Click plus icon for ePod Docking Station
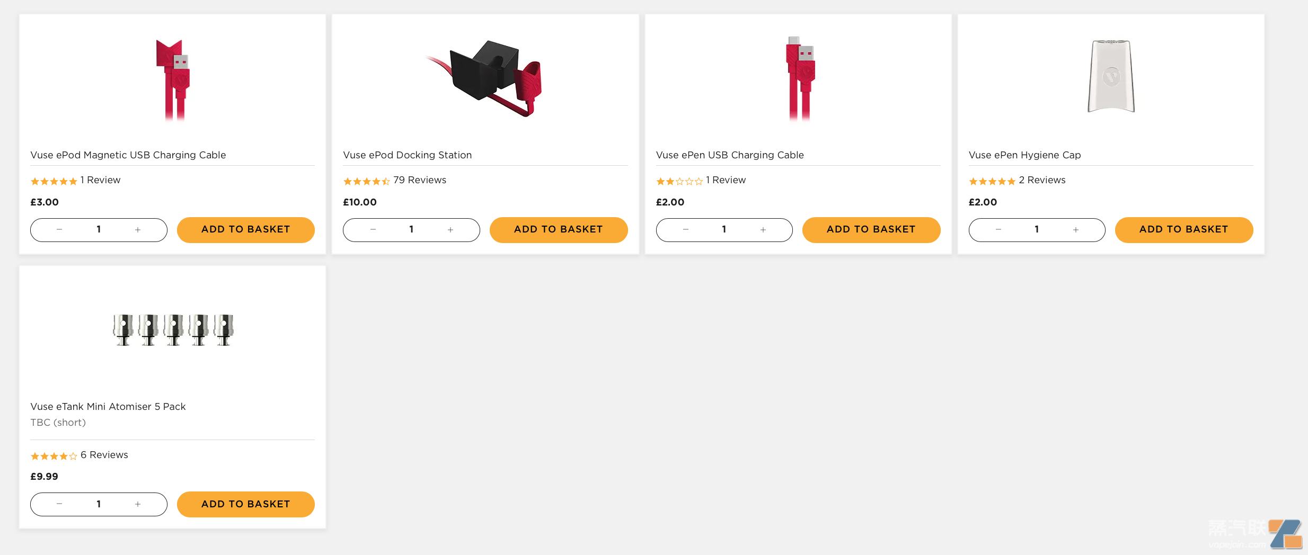The width and height of the screenshot is (1308, 555). (450, 230)
